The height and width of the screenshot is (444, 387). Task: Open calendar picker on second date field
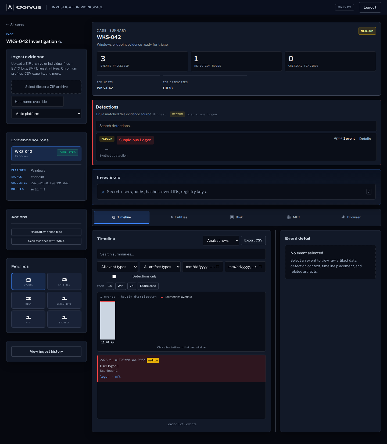(260, 267)
